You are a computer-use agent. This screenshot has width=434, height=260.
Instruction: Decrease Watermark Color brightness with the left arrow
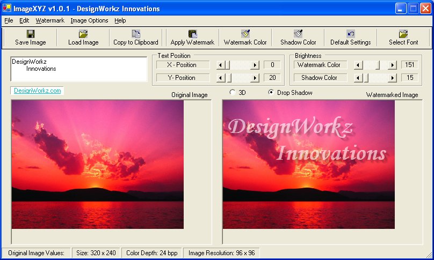click(358, 65)
